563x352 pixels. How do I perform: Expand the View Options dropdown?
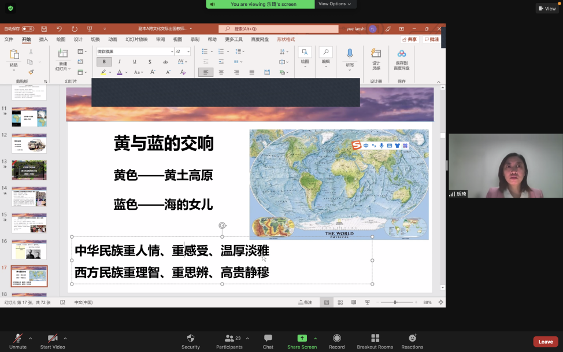pos(335,4)
